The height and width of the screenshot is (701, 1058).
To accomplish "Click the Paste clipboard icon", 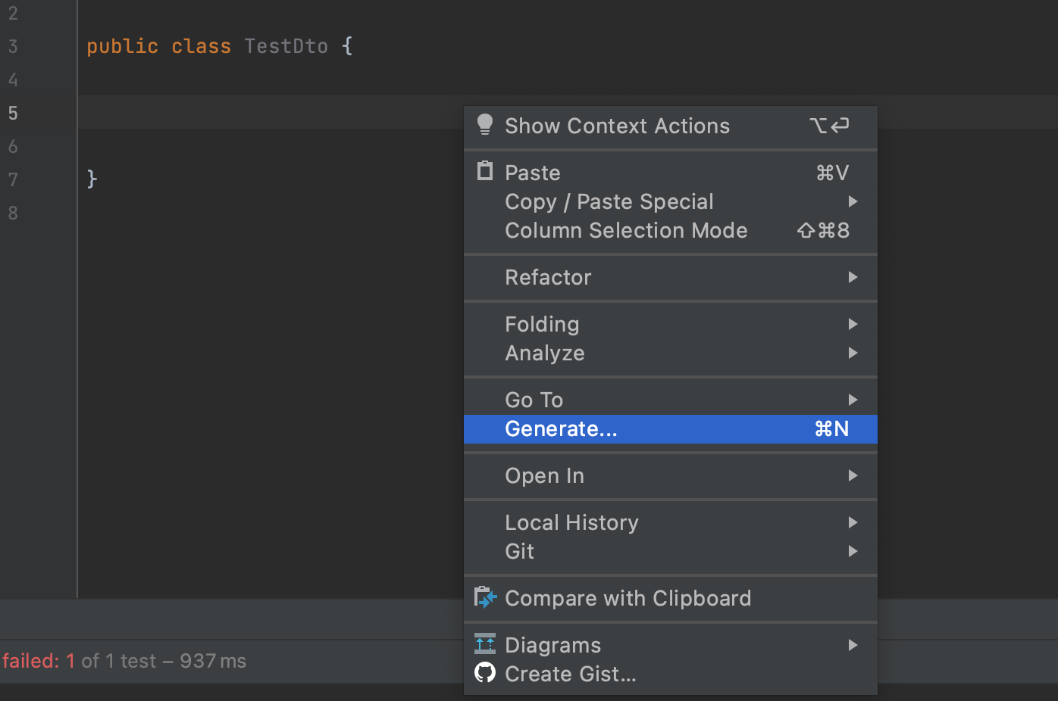I will [x=485, y=172].
